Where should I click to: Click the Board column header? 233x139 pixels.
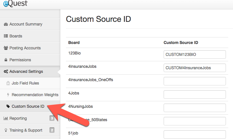[74, 43]
